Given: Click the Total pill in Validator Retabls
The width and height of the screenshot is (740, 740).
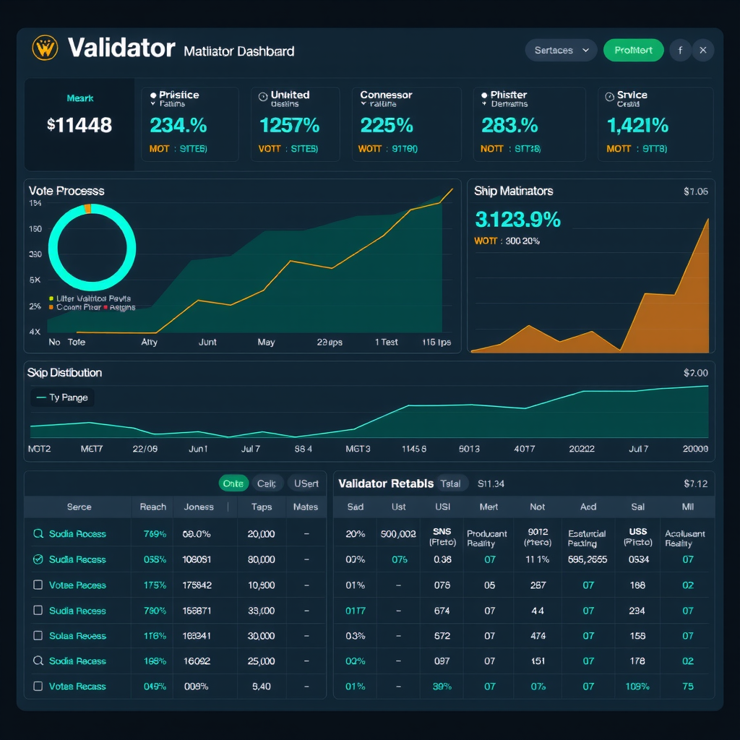Looking at the screenshot, I should (450, 483).
